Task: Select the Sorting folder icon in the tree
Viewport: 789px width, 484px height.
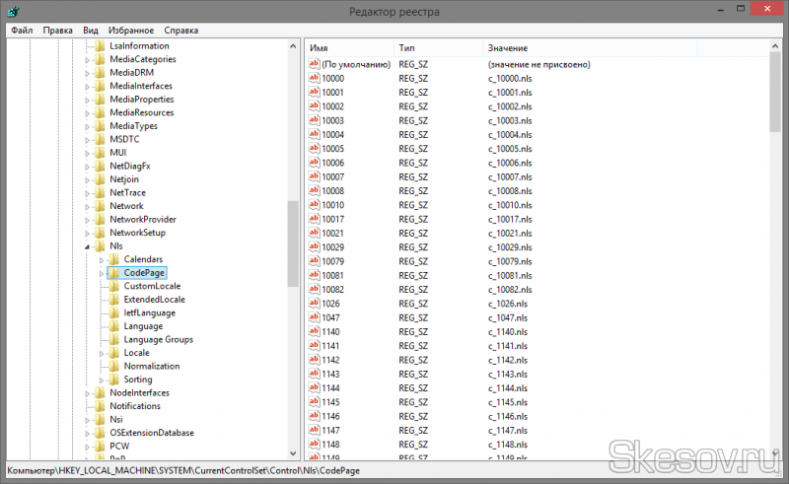Action: (113, 380)
